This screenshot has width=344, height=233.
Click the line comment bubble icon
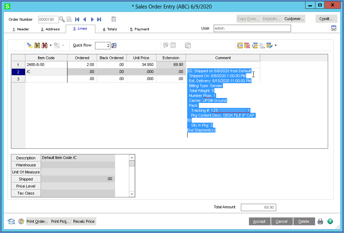point(166,45)
